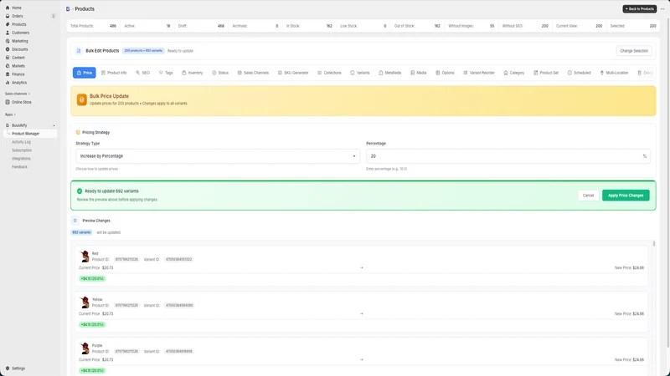This screenshot has height=376, width=670.
Task: Switch to the Tags tab
Action: pos(166,73)
